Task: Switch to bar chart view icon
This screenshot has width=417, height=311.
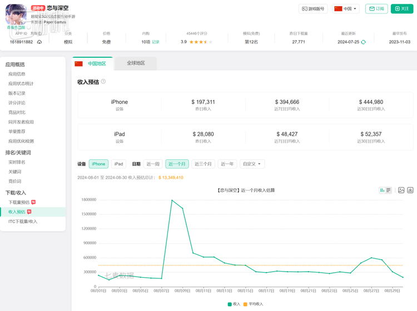Action: tap(382, 190)
